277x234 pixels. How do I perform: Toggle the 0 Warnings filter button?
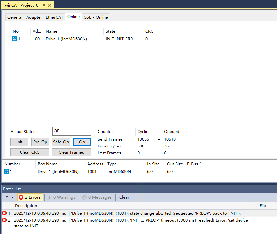tap(62, 197)
